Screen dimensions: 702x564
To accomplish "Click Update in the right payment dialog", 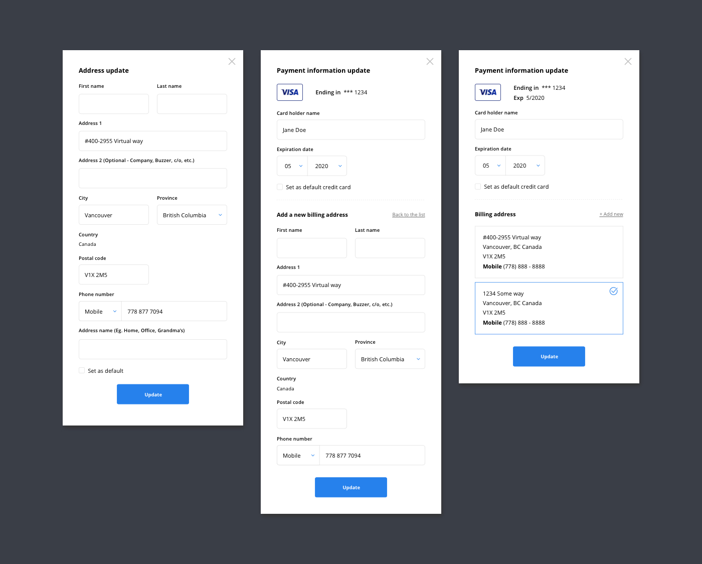I will coord(549,356).
